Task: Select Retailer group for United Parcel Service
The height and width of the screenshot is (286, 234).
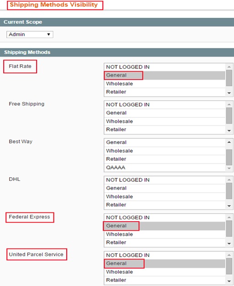Action: point(165,280)
